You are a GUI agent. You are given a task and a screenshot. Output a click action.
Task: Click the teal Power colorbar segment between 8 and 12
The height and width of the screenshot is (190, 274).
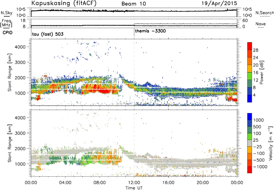pyautogui.click(x=250, y=84)
